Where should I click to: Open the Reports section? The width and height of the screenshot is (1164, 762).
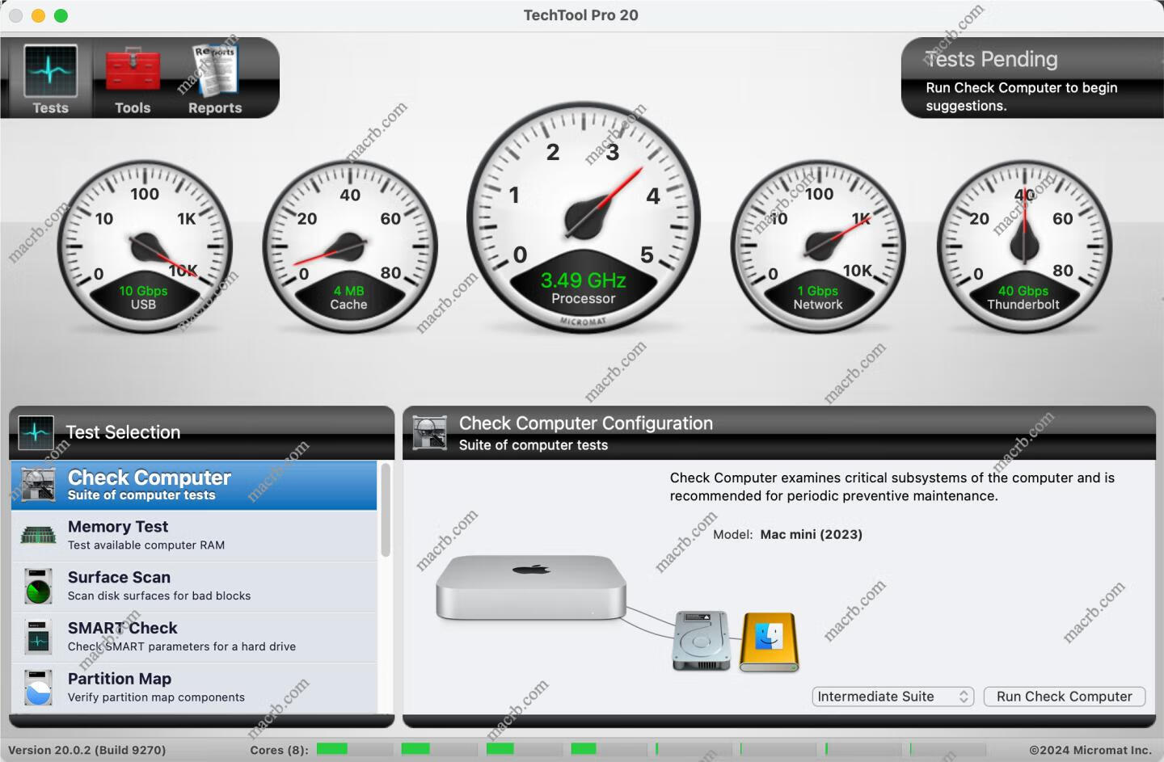tap(215, 79)
